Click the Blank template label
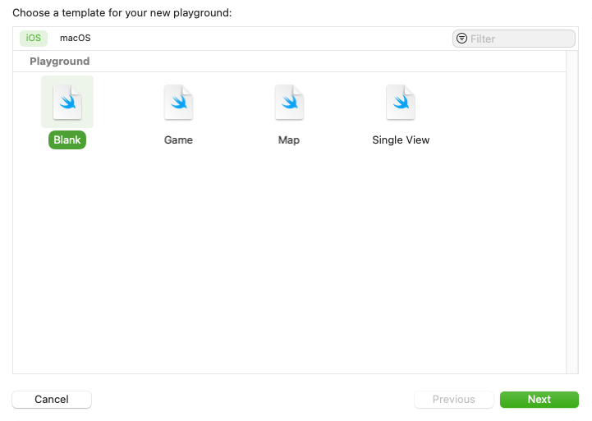Screen dimensions: 592x421 67,140
